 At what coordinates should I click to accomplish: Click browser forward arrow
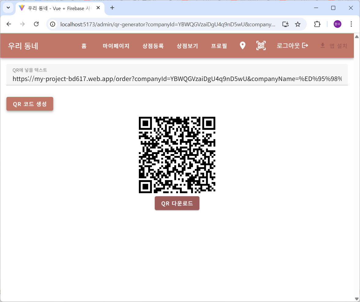pos(22,24)
